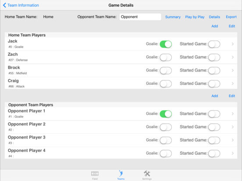Open Opponent Player 4 chevron

pos(233,153)
